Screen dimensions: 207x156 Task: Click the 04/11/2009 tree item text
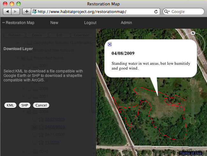pos(55,135)
